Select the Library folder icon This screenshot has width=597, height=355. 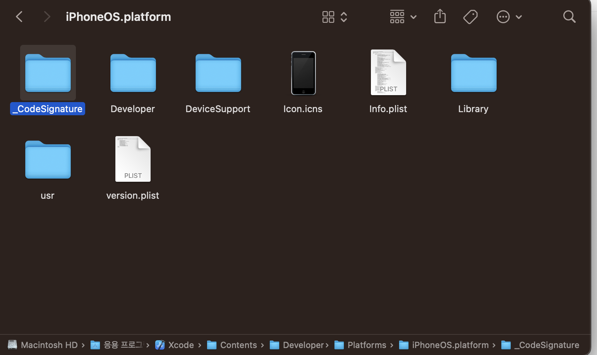point(473,73)
